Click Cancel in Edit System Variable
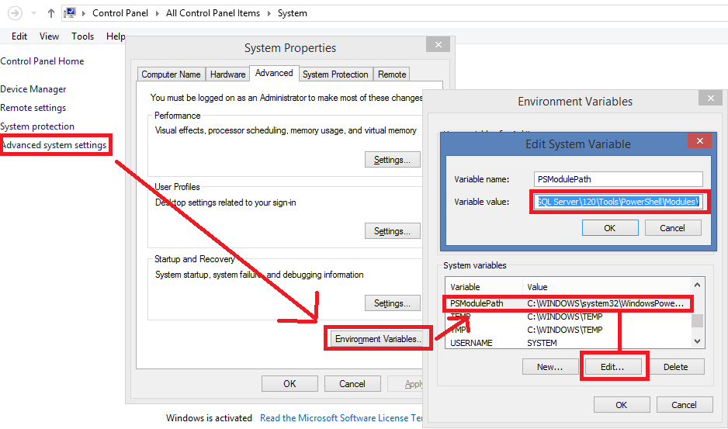 coord(673,227)
